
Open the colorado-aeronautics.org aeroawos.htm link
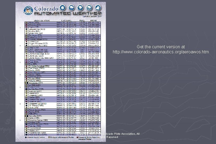pos(161,52)
